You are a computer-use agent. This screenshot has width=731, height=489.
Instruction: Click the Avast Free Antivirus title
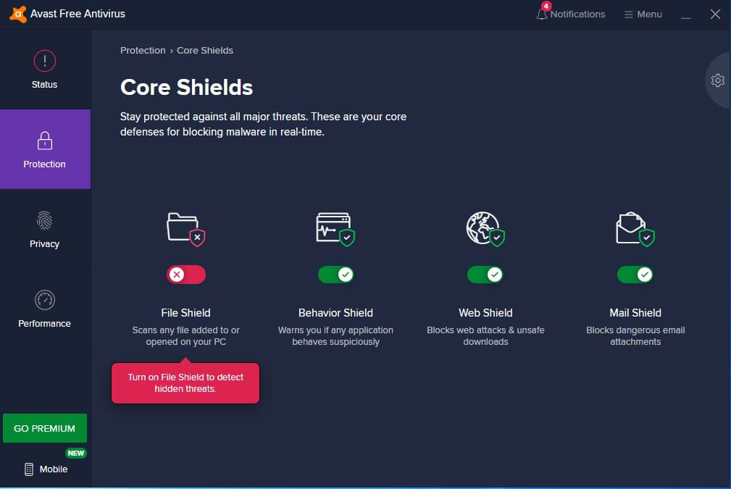click(x=78, y=14)
